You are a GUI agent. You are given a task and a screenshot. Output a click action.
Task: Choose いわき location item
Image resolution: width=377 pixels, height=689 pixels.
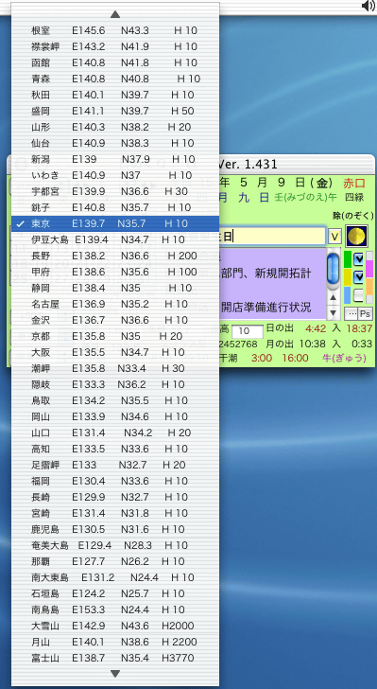tap(115, 175)
